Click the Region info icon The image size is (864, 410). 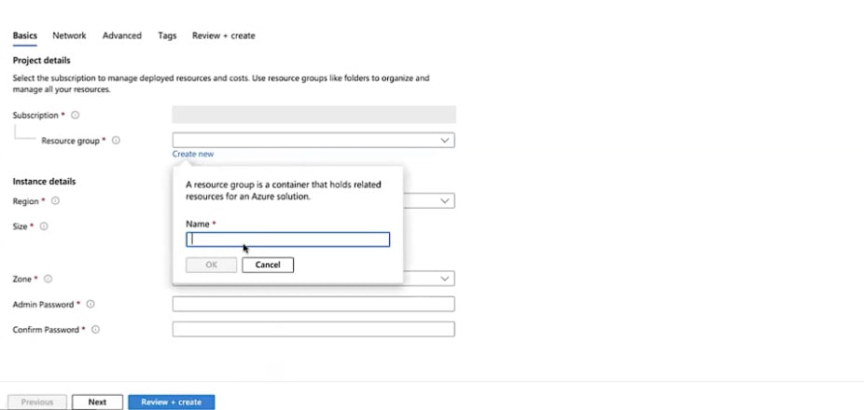55,201
